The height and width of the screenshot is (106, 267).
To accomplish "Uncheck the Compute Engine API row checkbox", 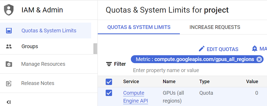I will [x=109, y=93].
